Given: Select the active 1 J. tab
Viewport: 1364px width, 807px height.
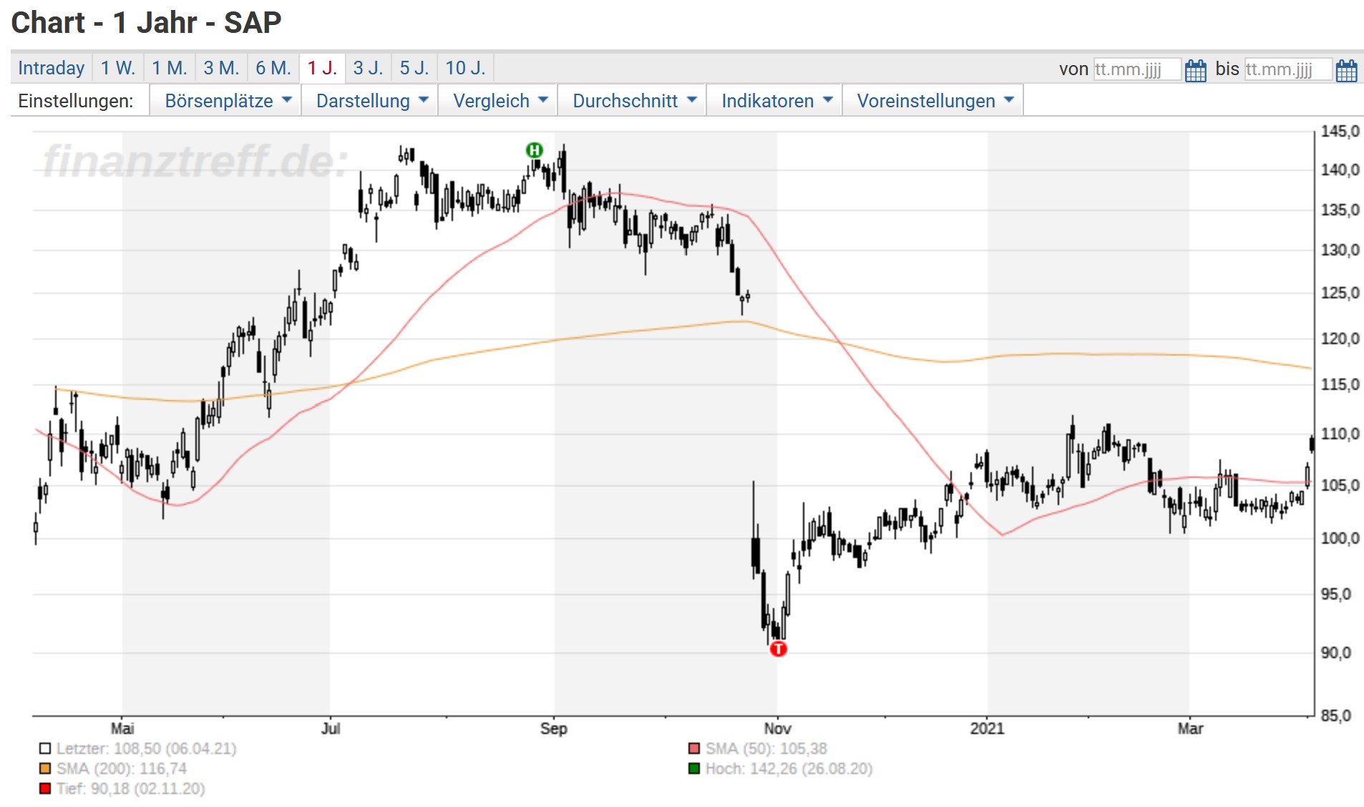Looking at the screenshot, I should [x=322, y=68].
